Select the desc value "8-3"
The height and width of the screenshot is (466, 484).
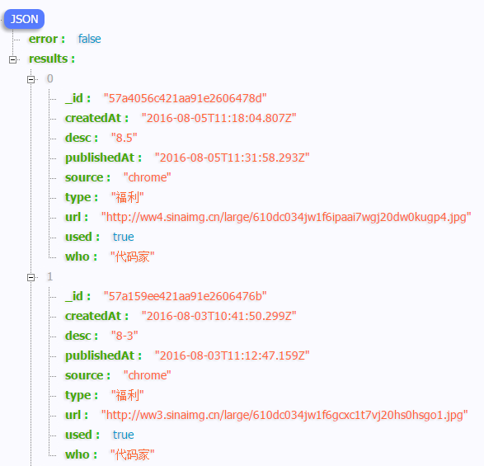pos(125,336)
